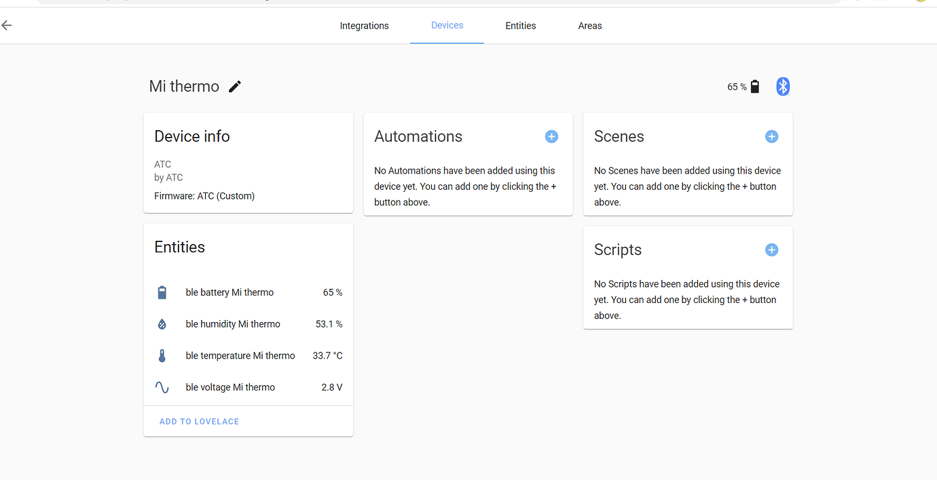Open the Entities tab
Viewport: 937px width, 480px height.
520,25
